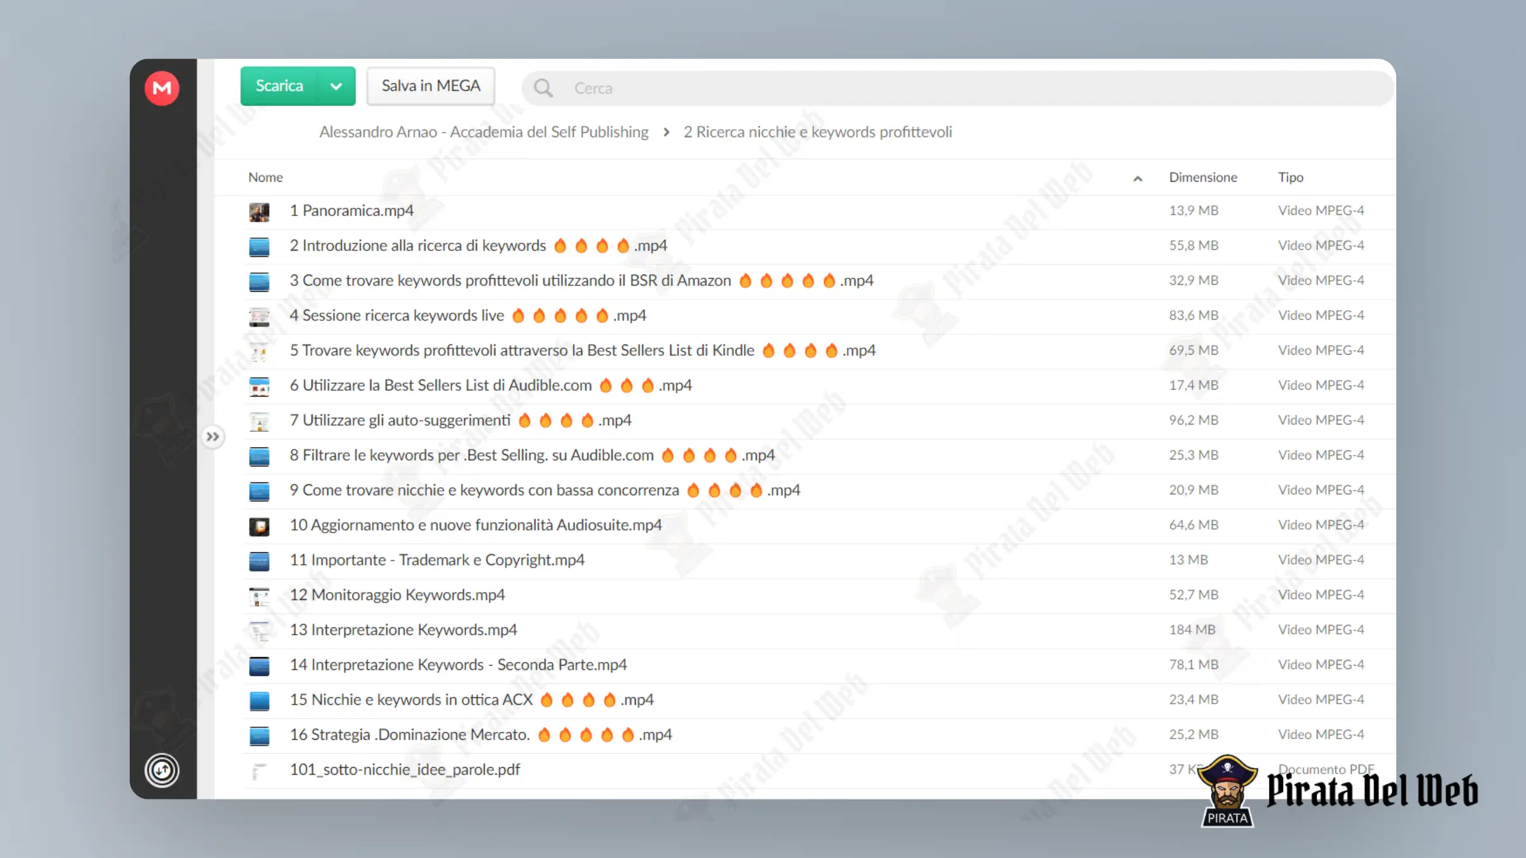Click size 25,2 MB cell
The height and width of the screenshot is (858, 1526).
(x=1193, y=735)
